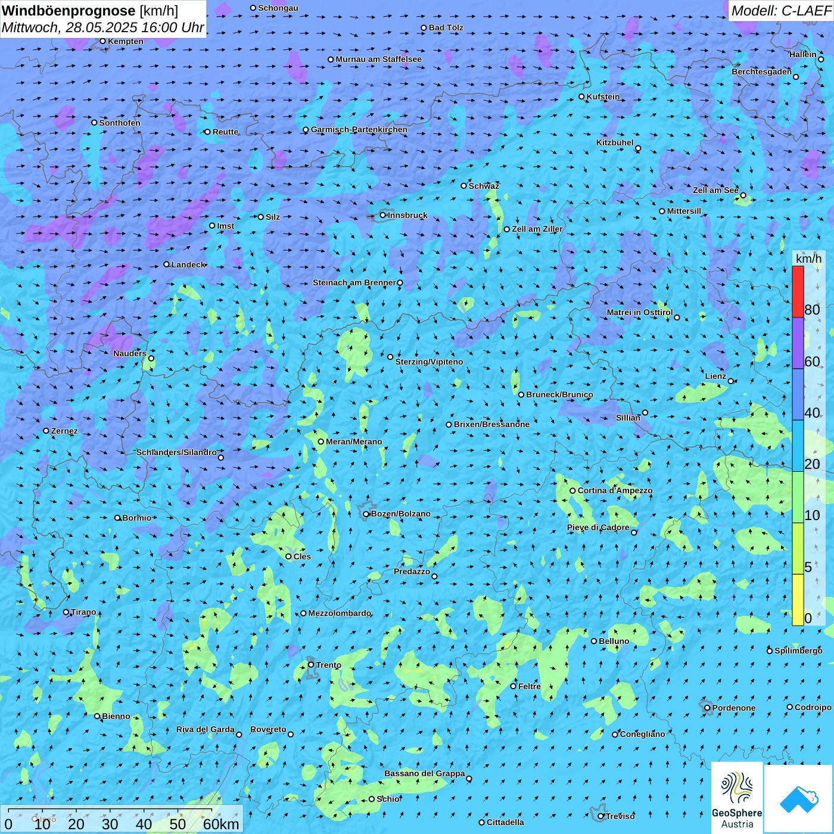This screenshot has height=834, width=834.
Task: Click the Kufstein city marker
Action: [x=582, y=97]
